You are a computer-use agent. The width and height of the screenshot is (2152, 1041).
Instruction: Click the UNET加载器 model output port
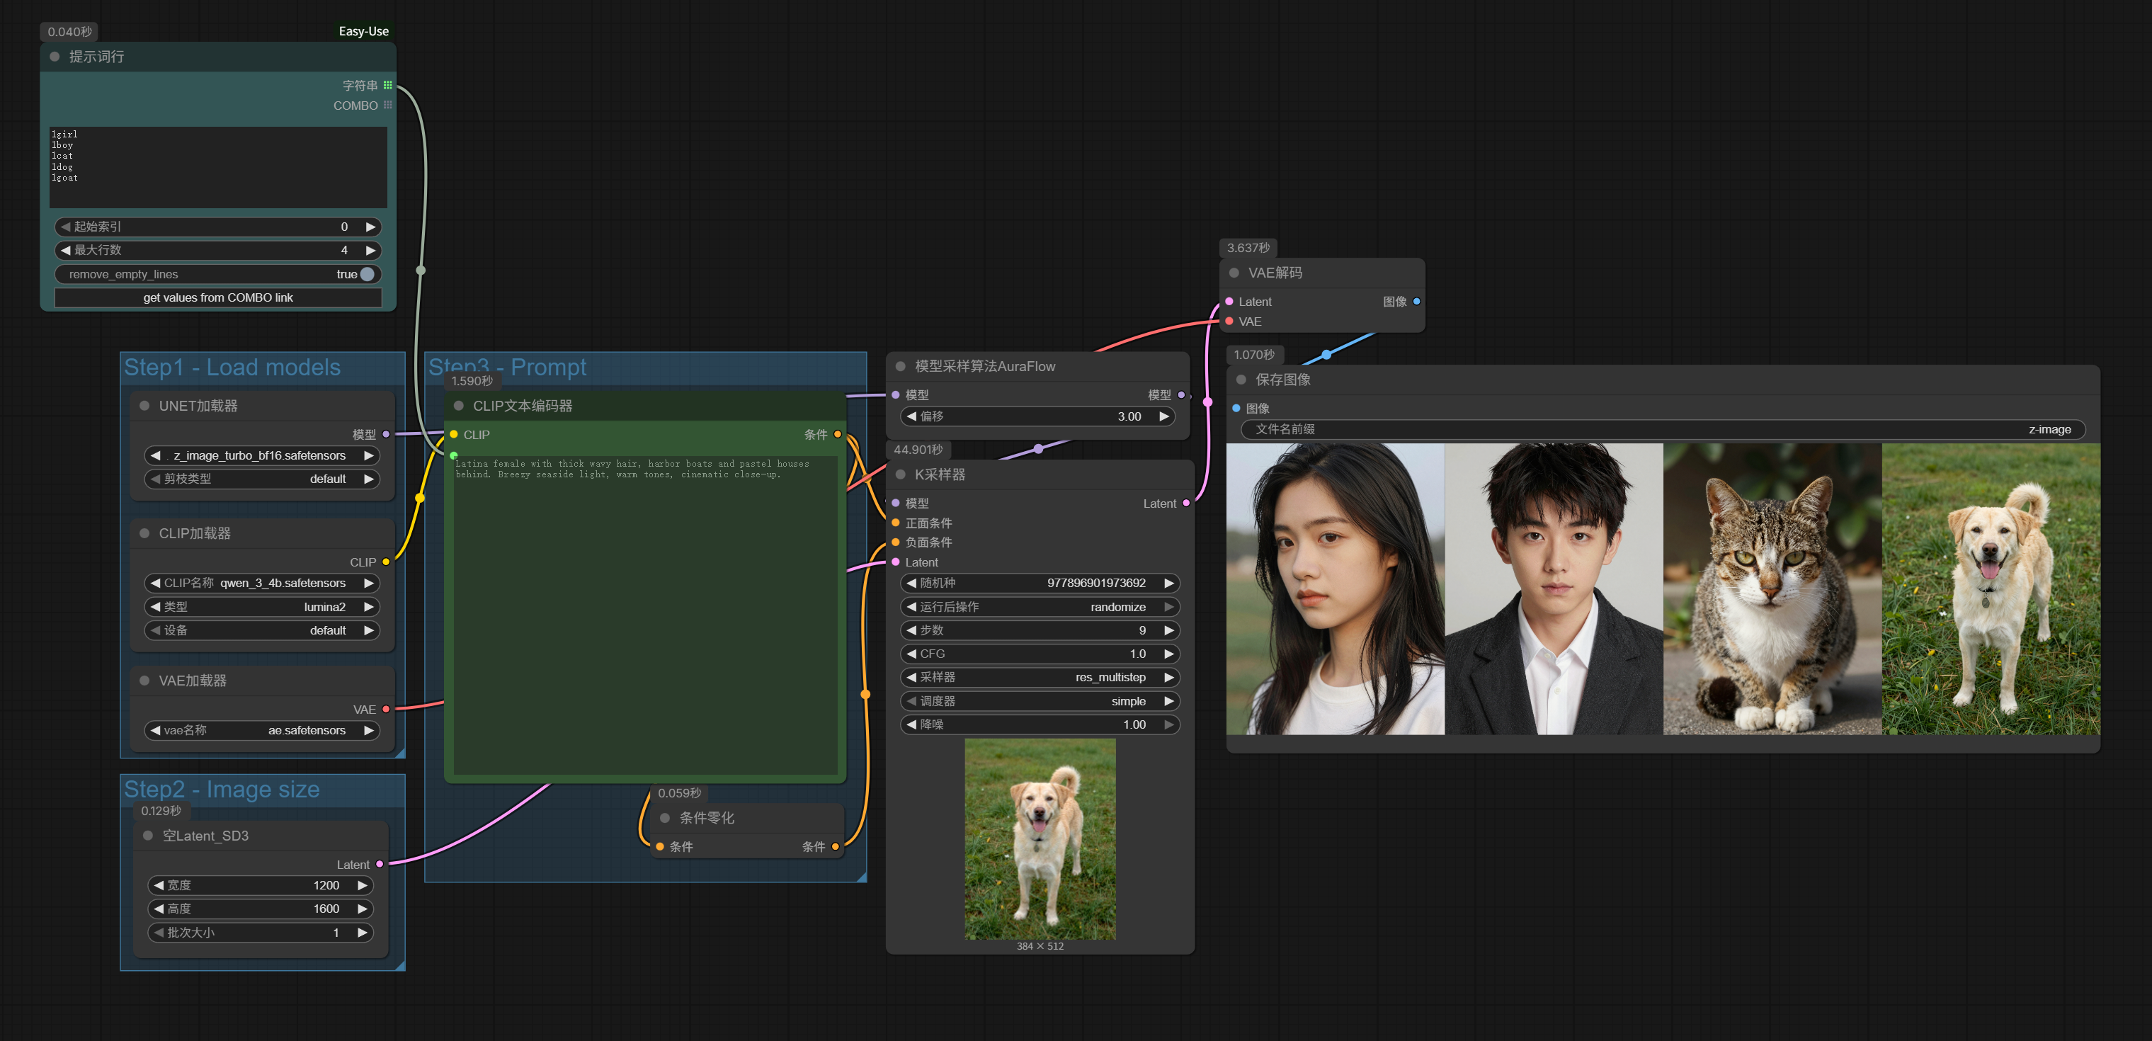coord(386,434)
